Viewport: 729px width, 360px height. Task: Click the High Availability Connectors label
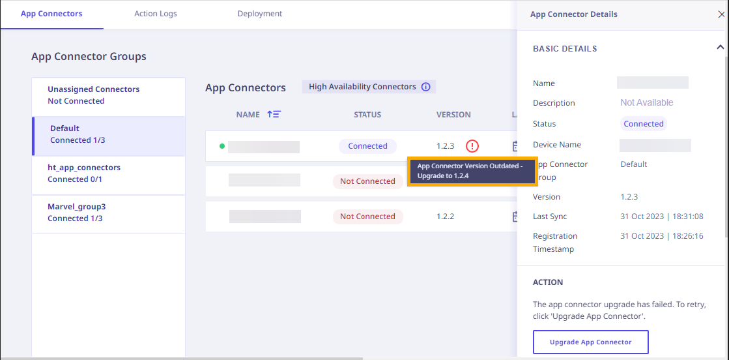coord(362,87)
